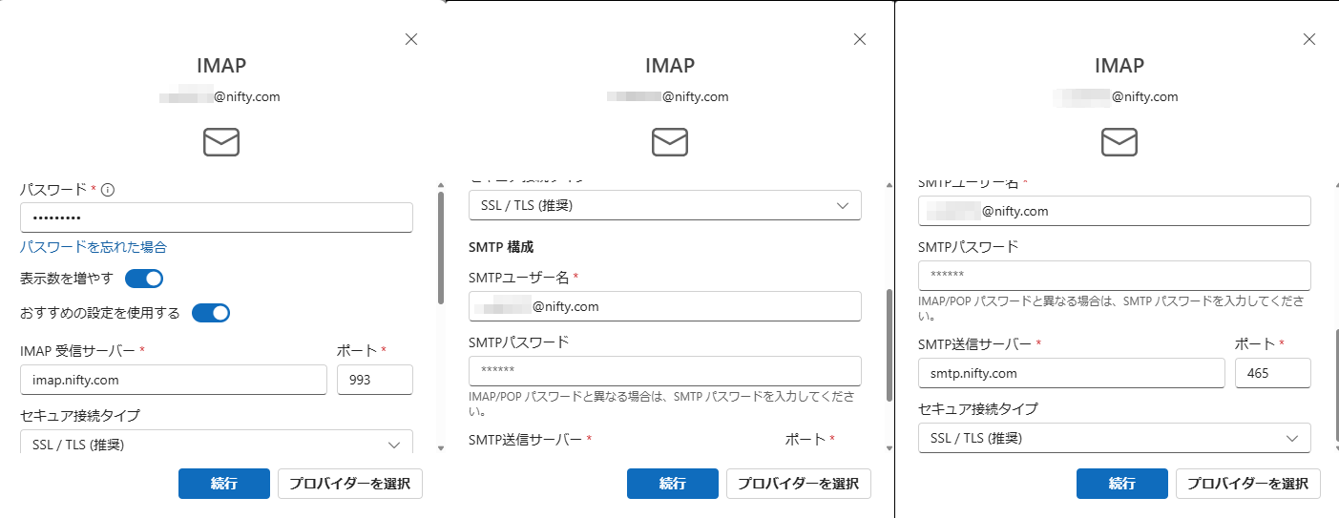Toggle the 表示数を増やす switch off
Viewport: 1339px width, 518px height.
[x=144, y=279]
